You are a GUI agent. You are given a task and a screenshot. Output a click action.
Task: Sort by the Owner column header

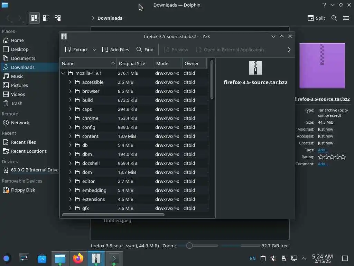tap(194, 64)
